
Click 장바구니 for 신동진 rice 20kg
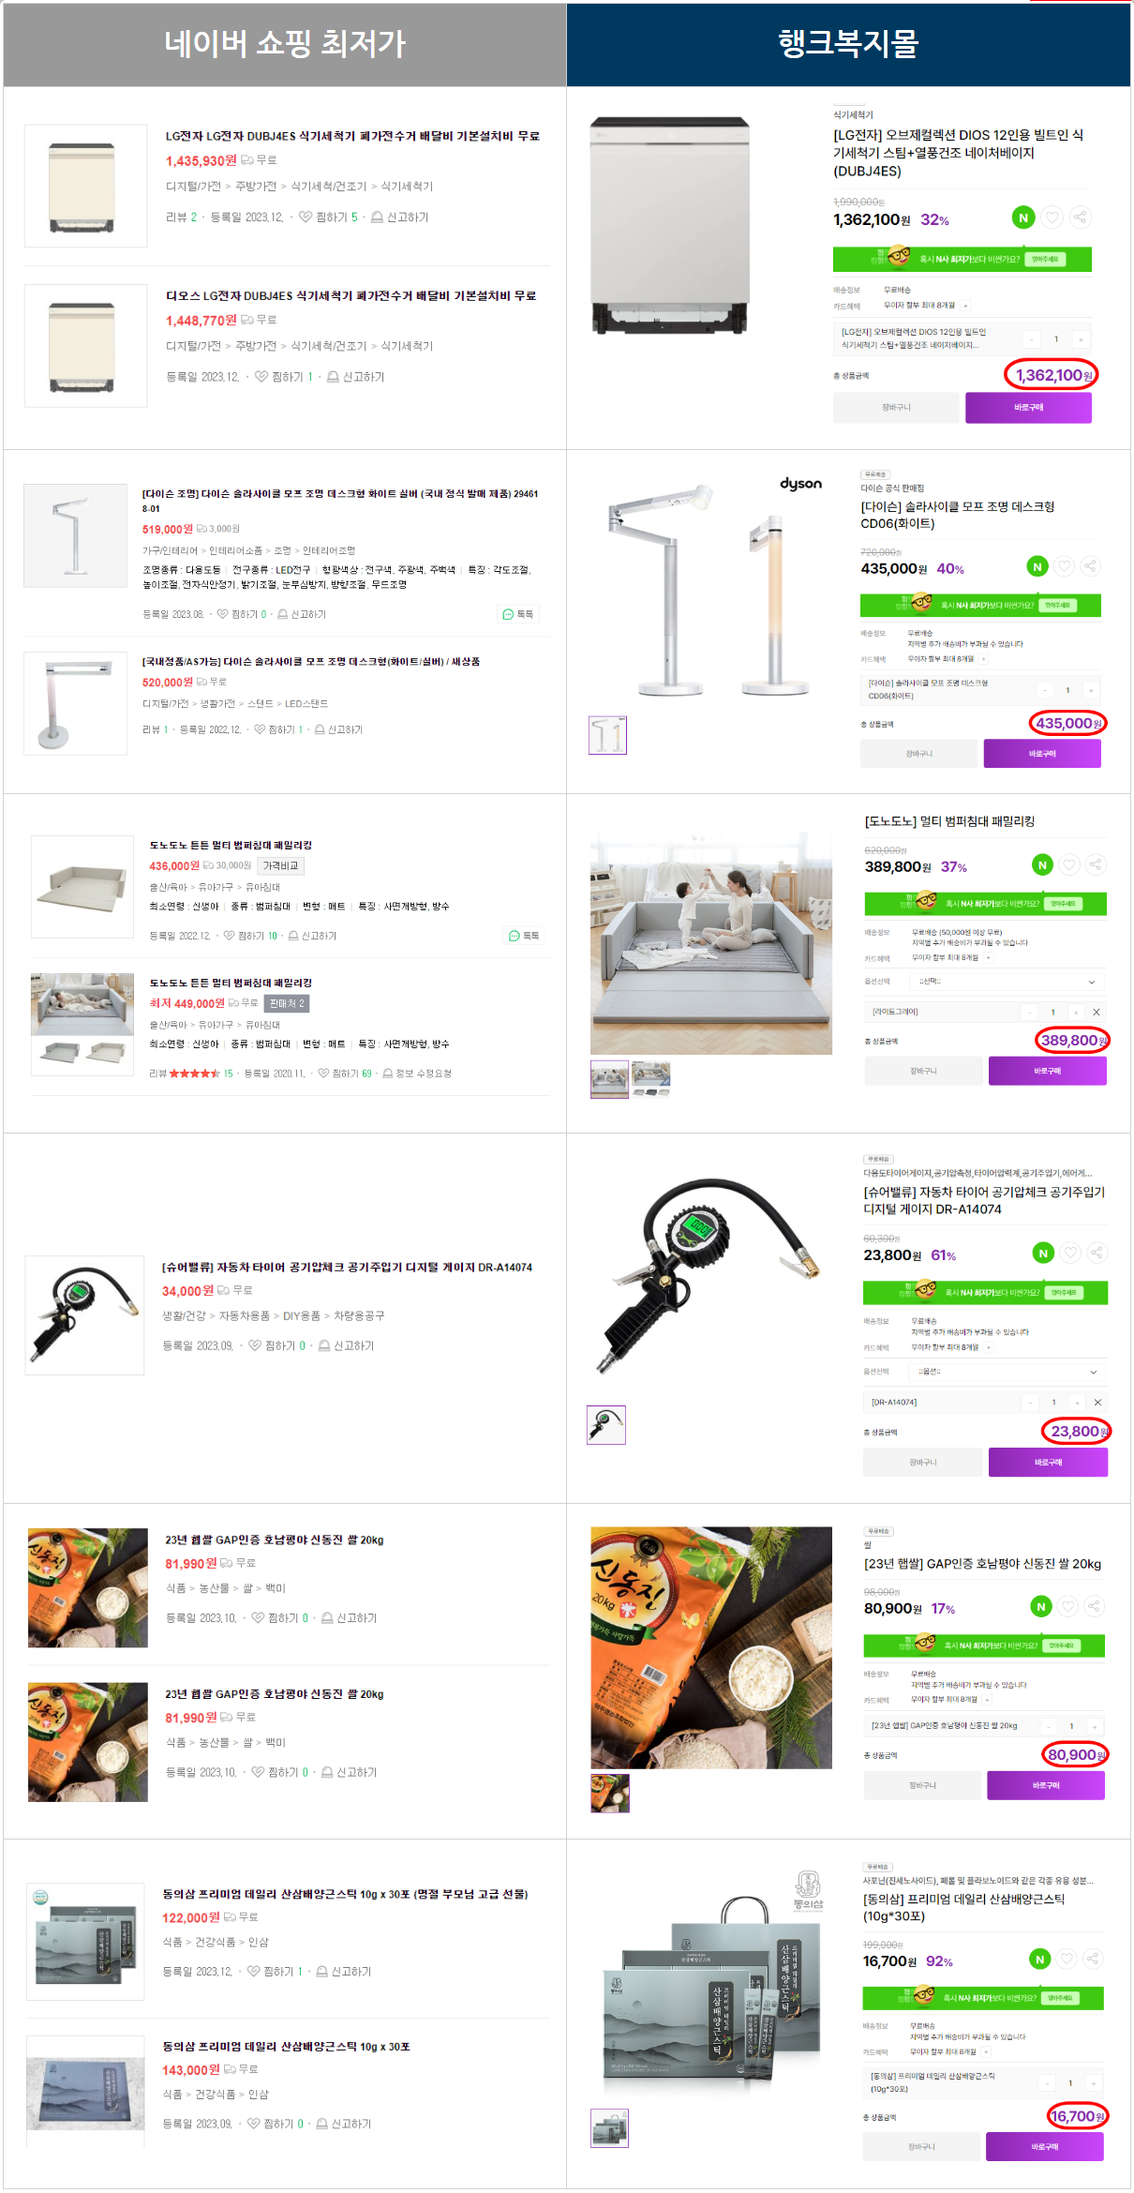(922, 1785)
